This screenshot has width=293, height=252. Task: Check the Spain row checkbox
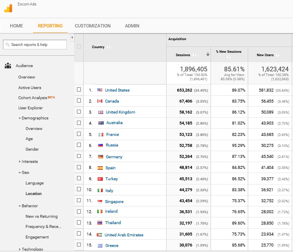tap(79, 167)
